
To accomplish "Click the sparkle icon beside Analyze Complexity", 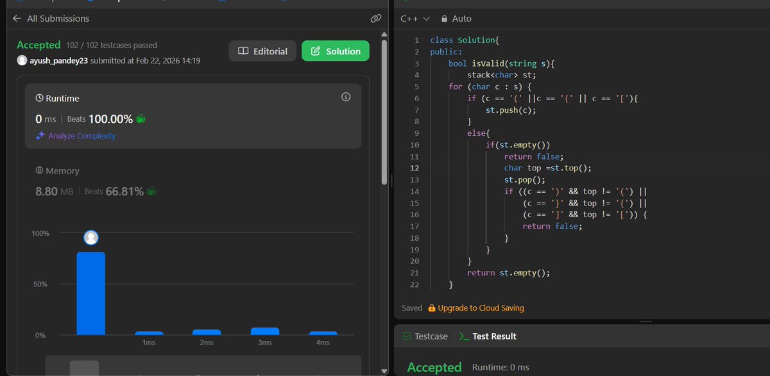I will tap(40, 136).
